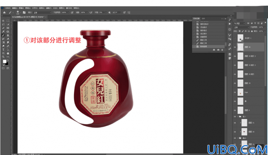The height and width of the screenshot is (155, 268).
Task: Toggle Quick Mask mode icon
Action: point(3,68)
